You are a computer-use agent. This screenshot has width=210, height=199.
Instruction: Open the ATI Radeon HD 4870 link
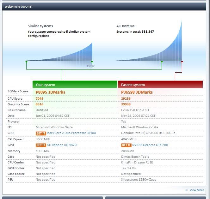click(62, 145)
